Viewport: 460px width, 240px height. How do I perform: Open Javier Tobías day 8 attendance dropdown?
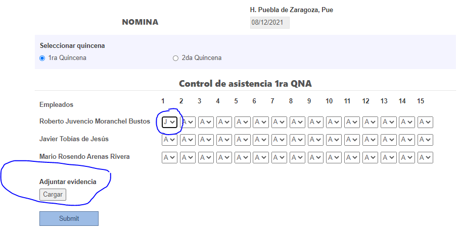click(x=297, y=140)
